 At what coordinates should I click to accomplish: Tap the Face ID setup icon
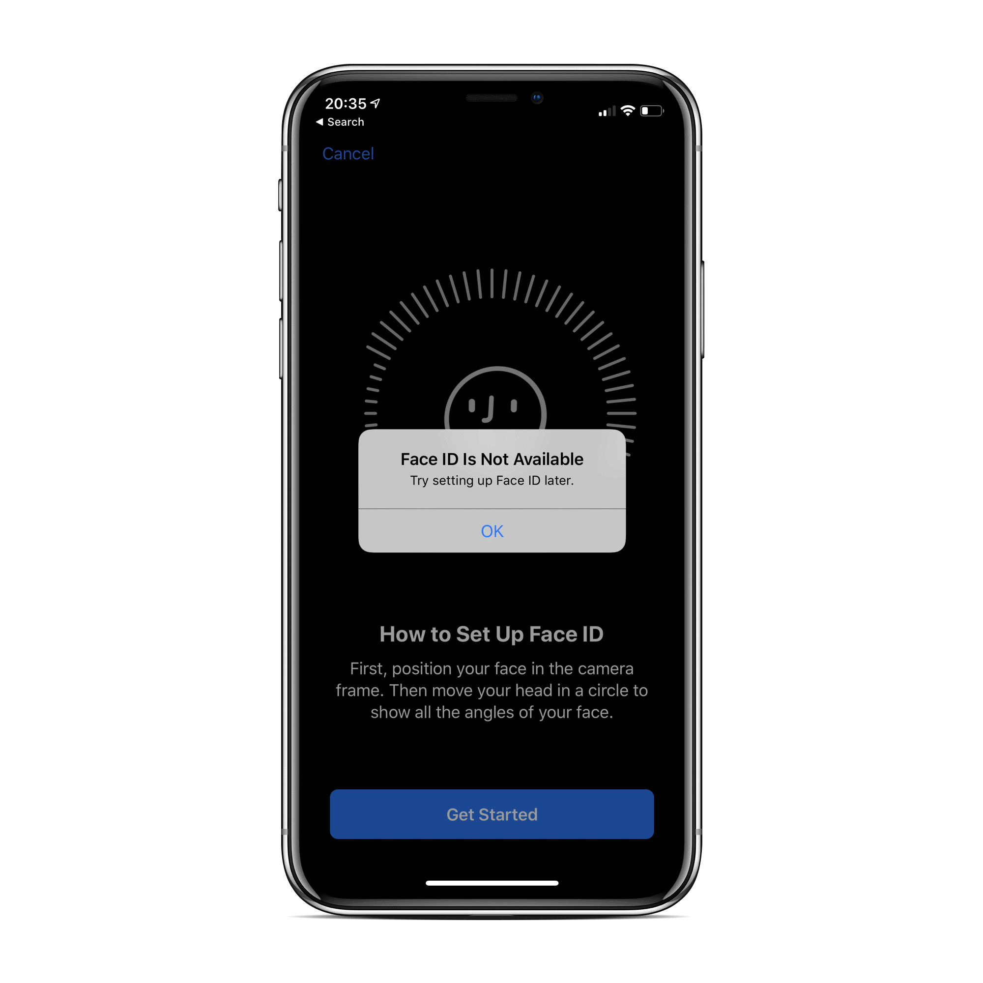pyautogui.click(x=491, y=387)
